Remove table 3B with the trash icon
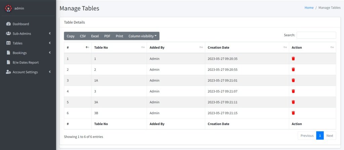Screen dimensions: 344x150 pyautogui.click(x=293, y=113)
